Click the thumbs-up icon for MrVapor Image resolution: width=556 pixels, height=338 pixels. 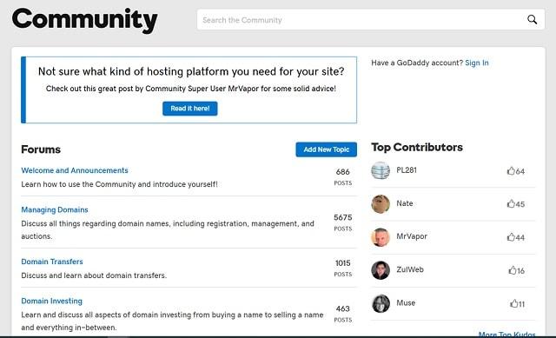point(511,237)
